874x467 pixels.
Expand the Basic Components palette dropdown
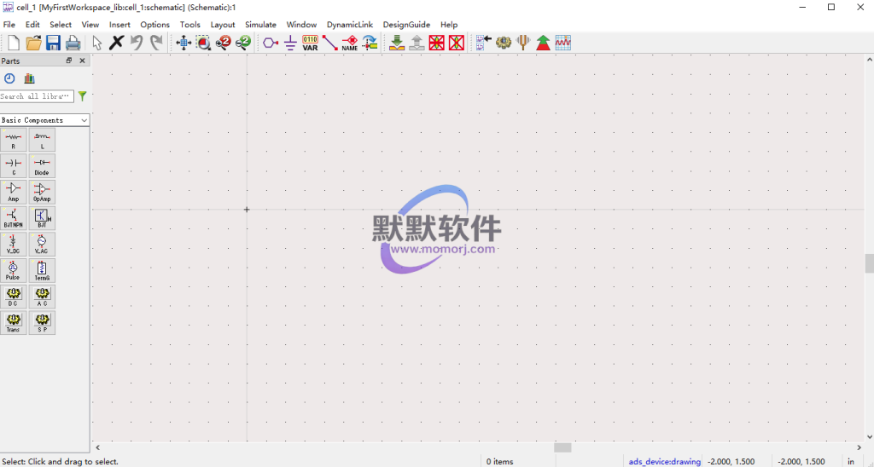click(84, 120)
